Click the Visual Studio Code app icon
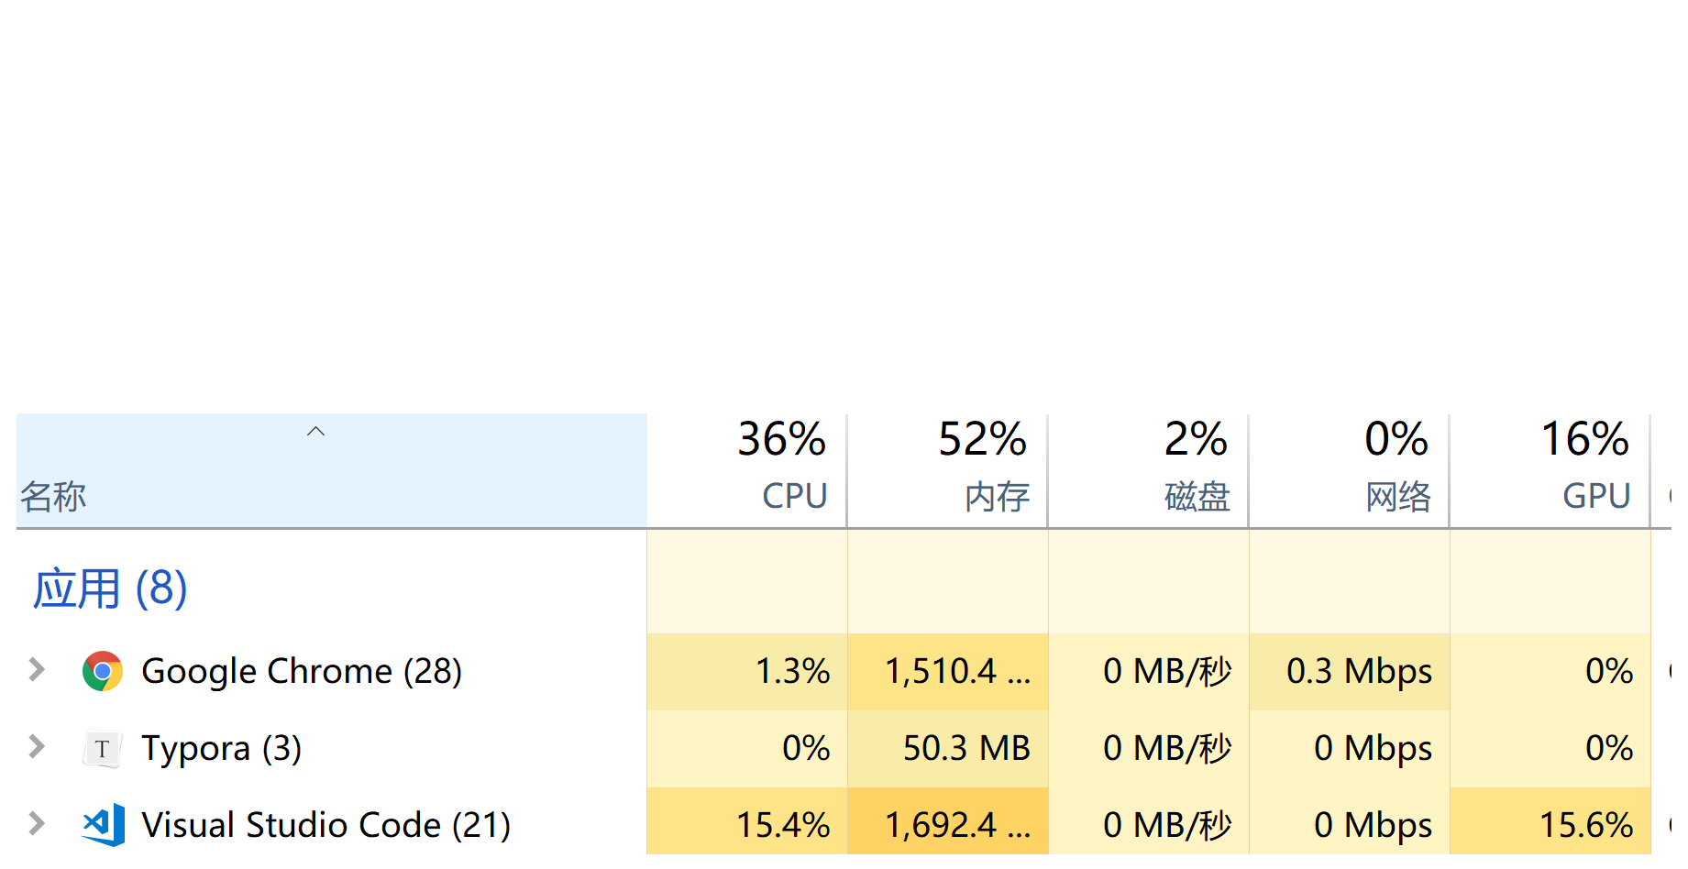The image size is (1688, 869). click(x=103, y=824)
